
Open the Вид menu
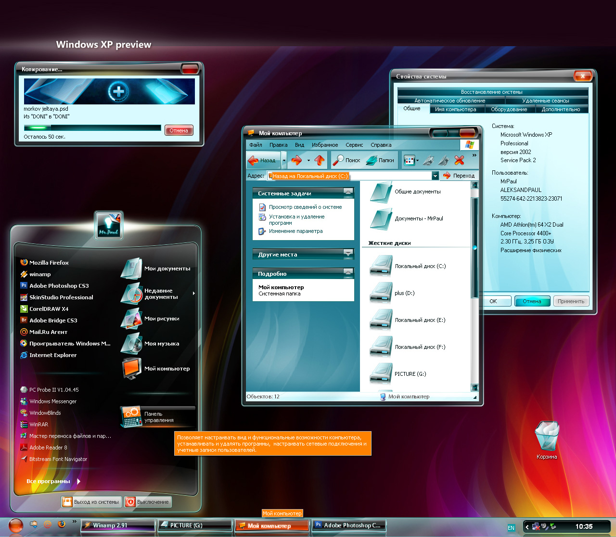tap(299, 145)
